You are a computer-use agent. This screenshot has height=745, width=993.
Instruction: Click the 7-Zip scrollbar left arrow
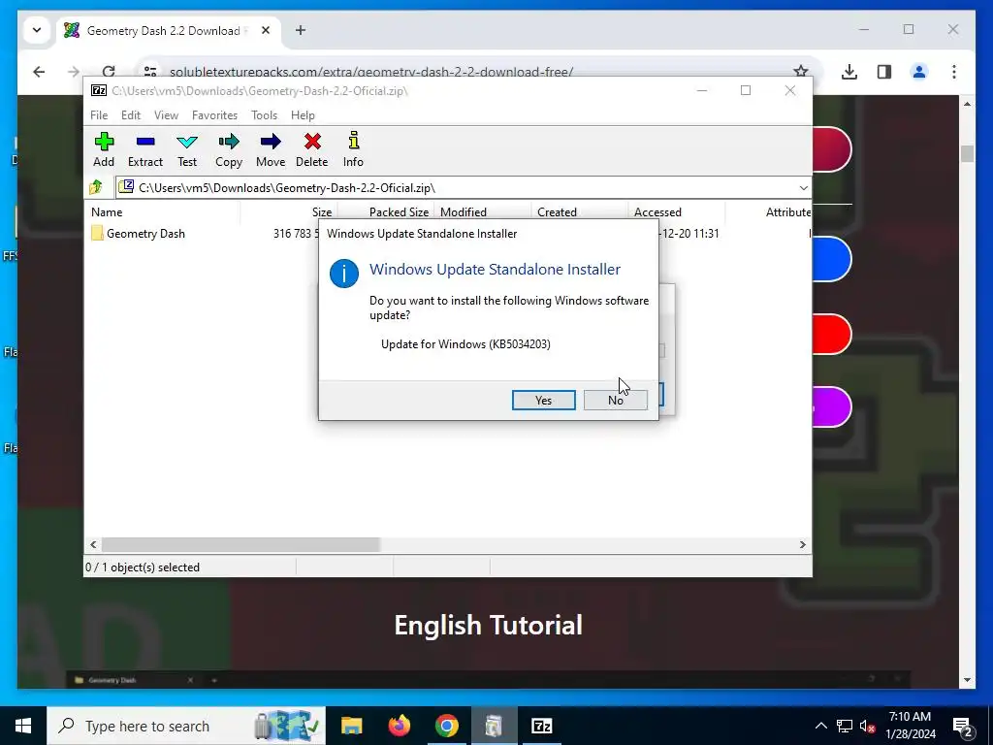94,545
